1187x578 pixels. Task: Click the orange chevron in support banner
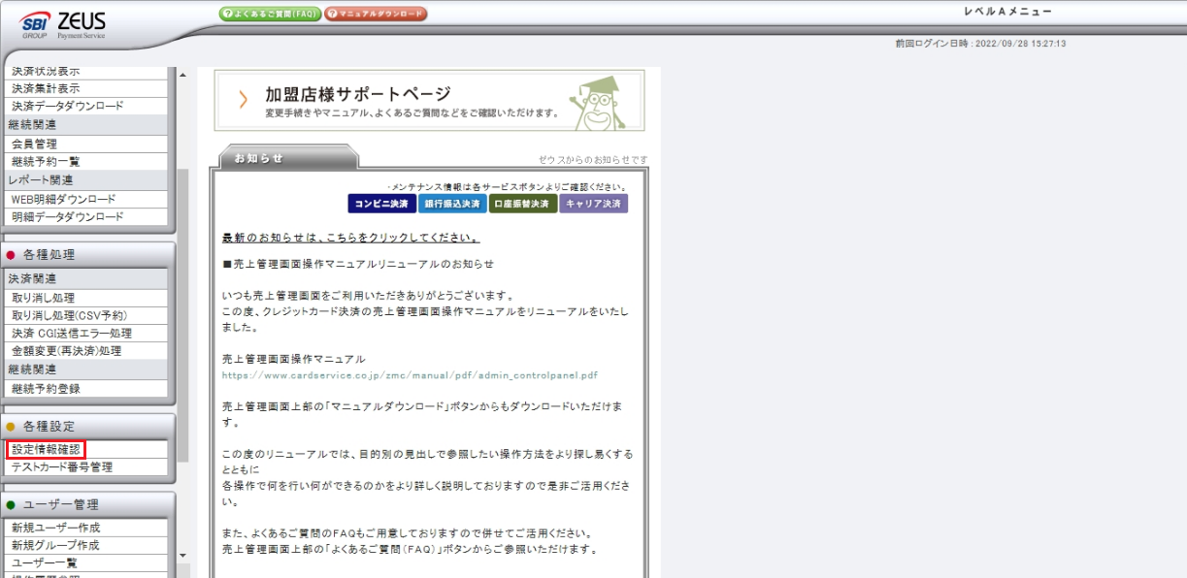(243, 101)
